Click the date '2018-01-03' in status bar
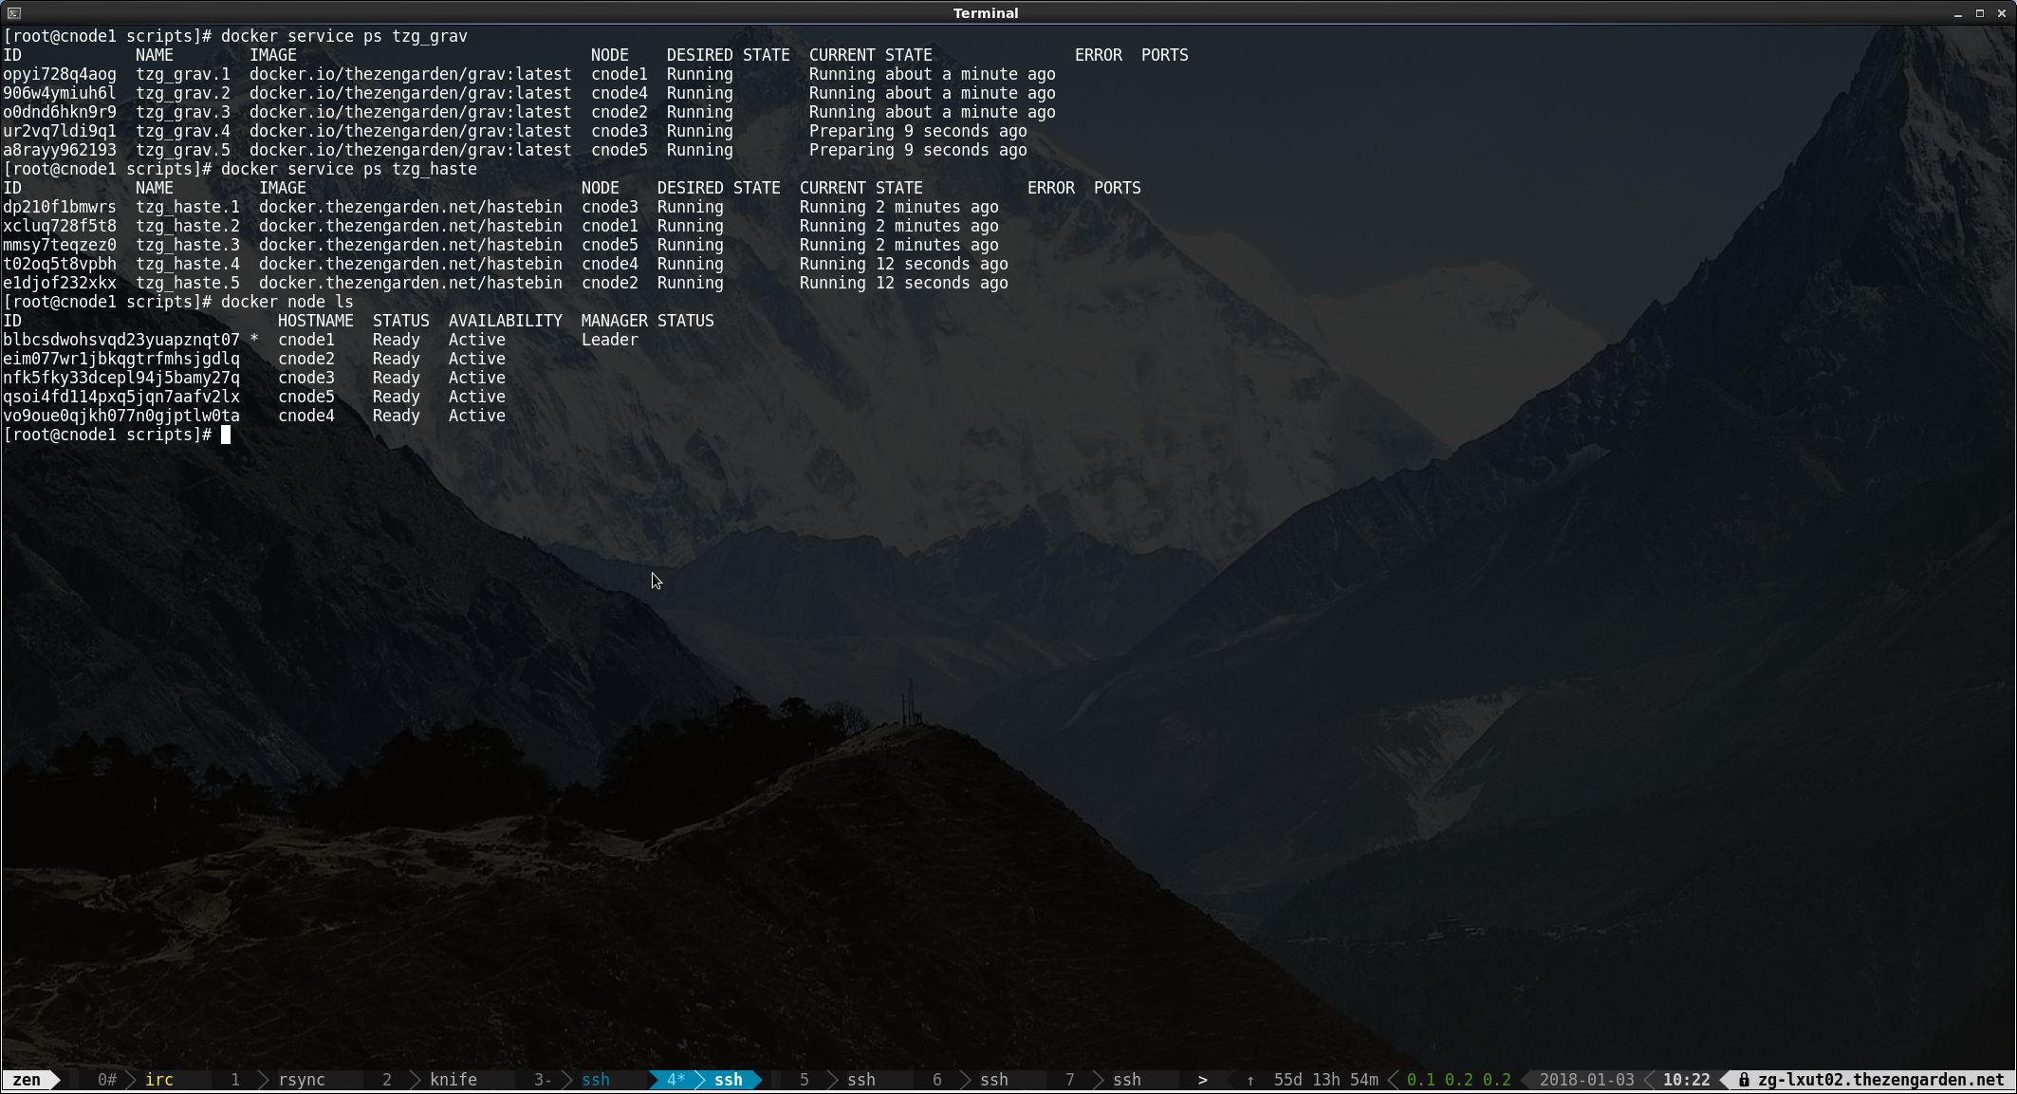The image size is (2017, 1094). tap(1587, 1080)
